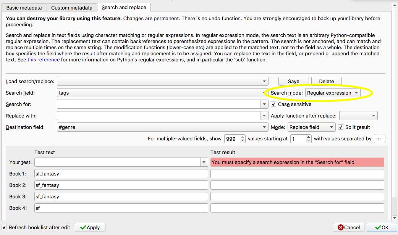Image resolution: width=398 pixels, height=235 pixels.
Task: Click into the Search for input field
Action: [159, 104]
